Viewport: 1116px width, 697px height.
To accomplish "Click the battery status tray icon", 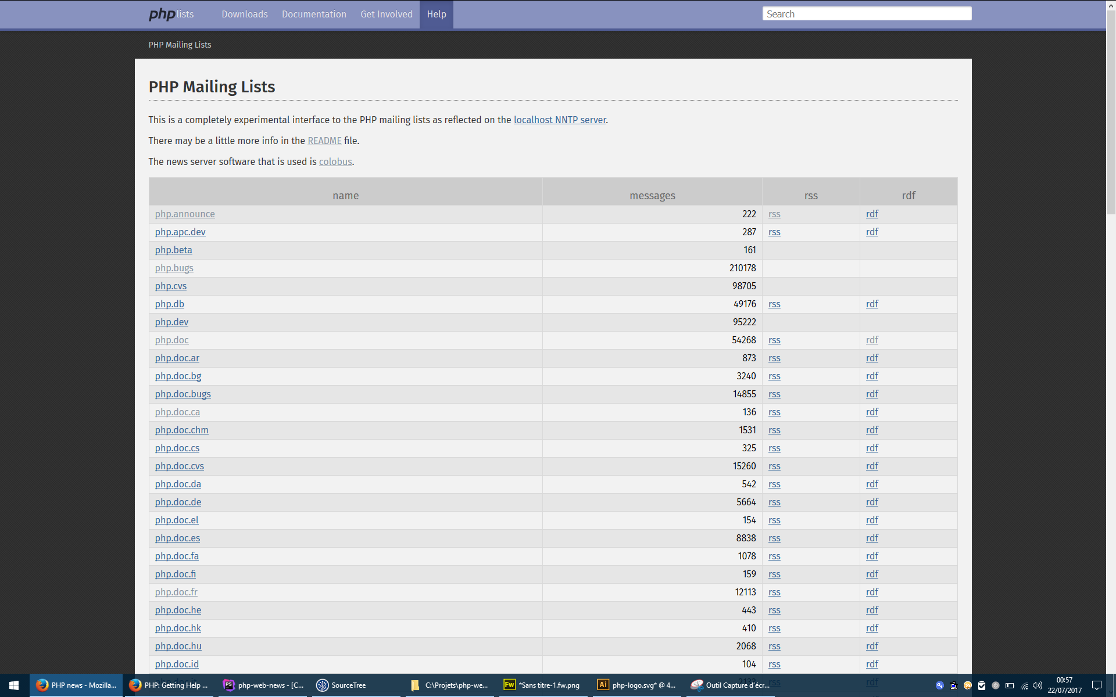I will coord(1010,685).
